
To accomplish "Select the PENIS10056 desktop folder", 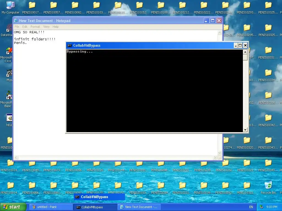I will point(32,188).
